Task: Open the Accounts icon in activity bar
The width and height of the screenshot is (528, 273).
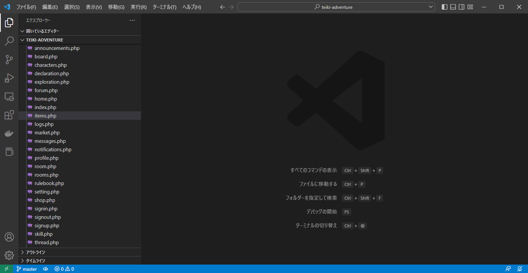Action: coord(9,237)
